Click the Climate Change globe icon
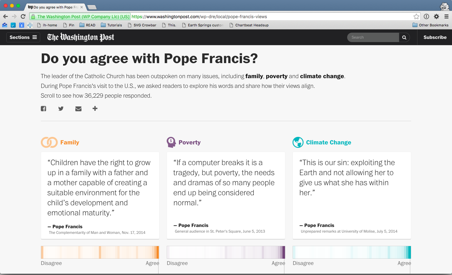This screenshot has height=275, width=452. pos(298,142)
